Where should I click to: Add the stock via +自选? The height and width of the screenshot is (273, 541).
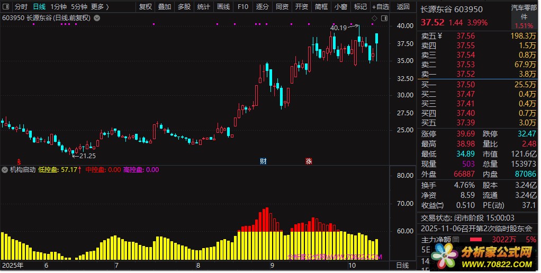click(x=381, y=6)
